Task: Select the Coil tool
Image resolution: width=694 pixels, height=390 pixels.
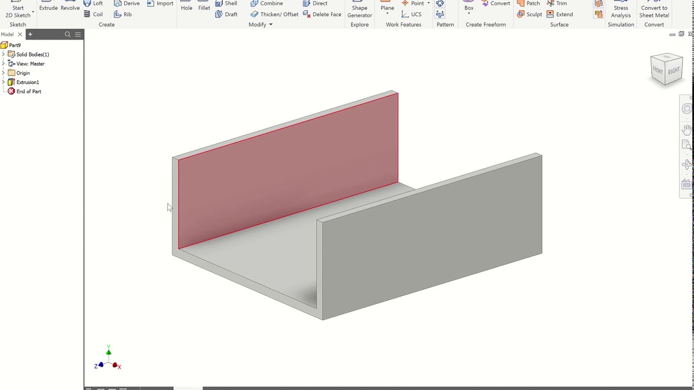Action: (93, 14)
